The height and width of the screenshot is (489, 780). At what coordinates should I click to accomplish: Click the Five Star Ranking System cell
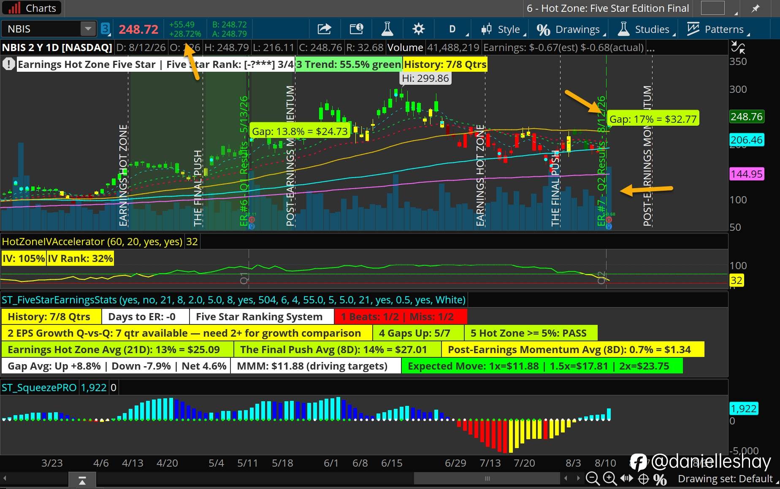[x=262, y=316]
